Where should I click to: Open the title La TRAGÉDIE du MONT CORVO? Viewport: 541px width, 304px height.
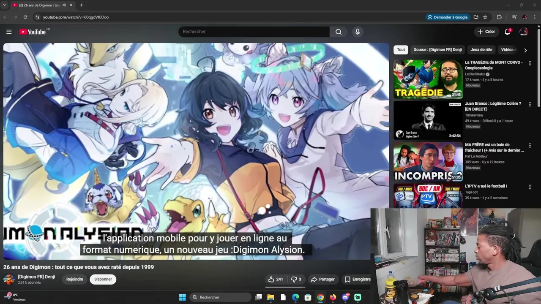coord(494,65)
